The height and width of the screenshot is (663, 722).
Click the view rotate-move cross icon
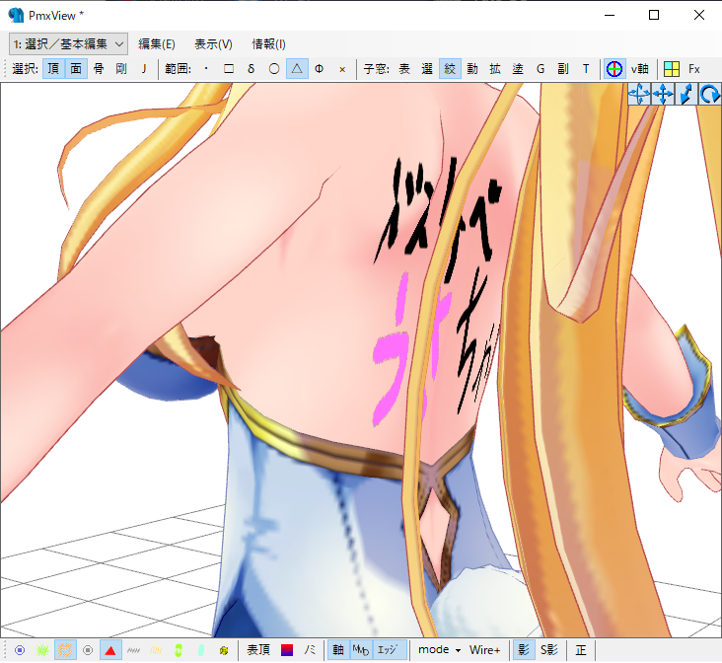pyautogui.click(x=639, y=95)
